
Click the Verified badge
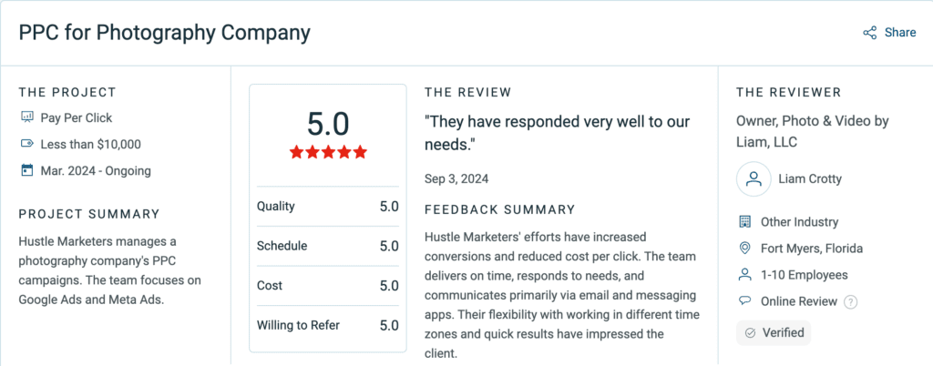[x=774, y=333]
